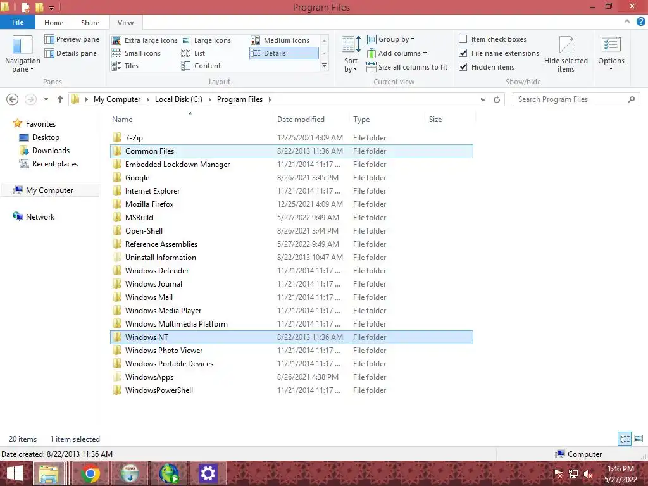Open address bar history dropdown

483,99
